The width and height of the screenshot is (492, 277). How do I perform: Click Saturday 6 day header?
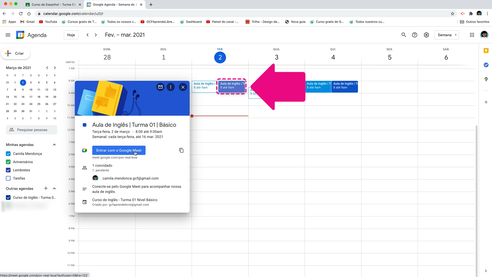pyautogui.click(x=446, y=57)
